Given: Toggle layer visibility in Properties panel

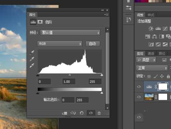Looking at the screenshot, I should click(x=91, y=113).
